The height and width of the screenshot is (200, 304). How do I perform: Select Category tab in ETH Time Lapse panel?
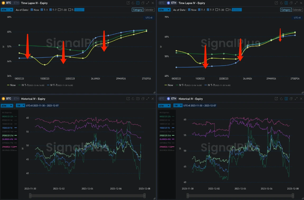286,10
